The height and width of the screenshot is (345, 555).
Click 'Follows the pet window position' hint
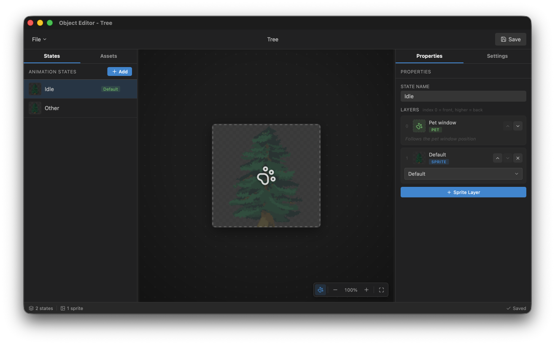[x=440, y=139]
